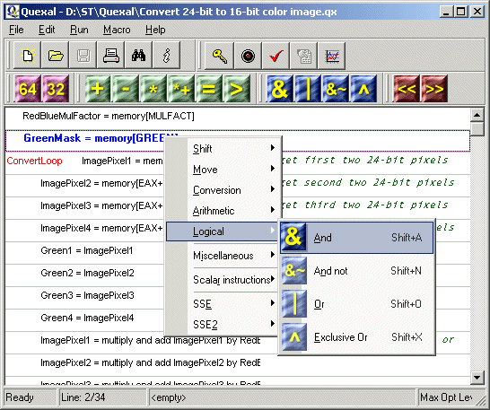Open the Edit menu
490x410 pixels.
tap(47, 30)
